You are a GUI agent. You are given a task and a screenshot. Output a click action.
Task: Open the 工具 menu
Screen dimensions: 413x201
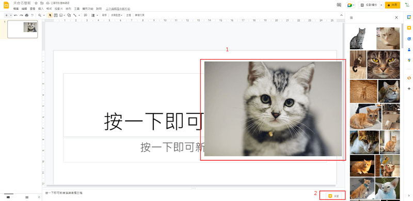(x=76, y=9)
